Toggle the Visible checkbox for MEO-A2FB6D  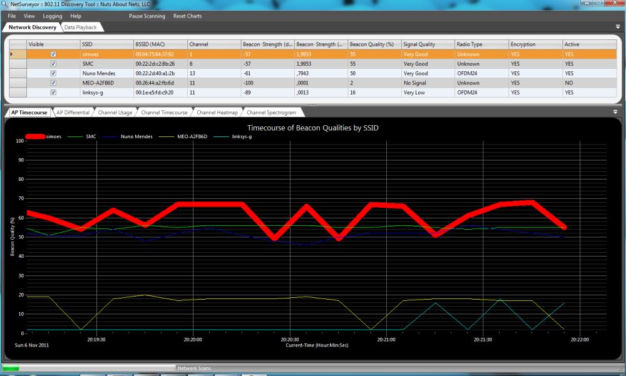point(53,83)
